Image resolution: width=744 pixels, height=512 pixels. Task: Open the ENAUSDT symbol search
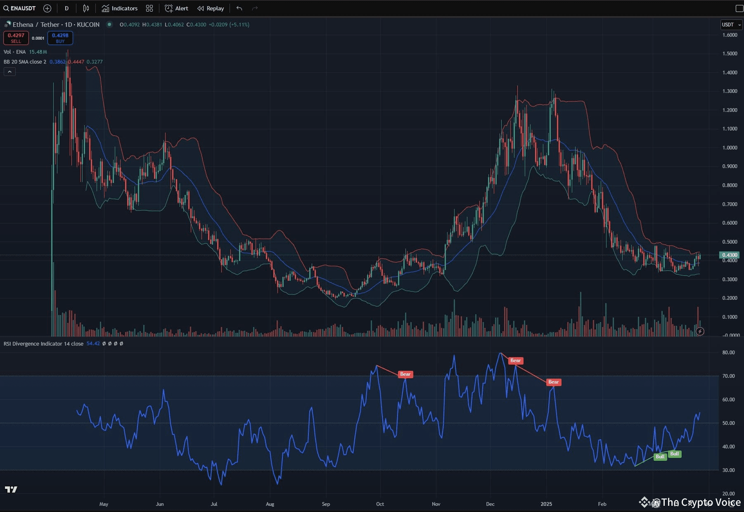tap(20, 8)
